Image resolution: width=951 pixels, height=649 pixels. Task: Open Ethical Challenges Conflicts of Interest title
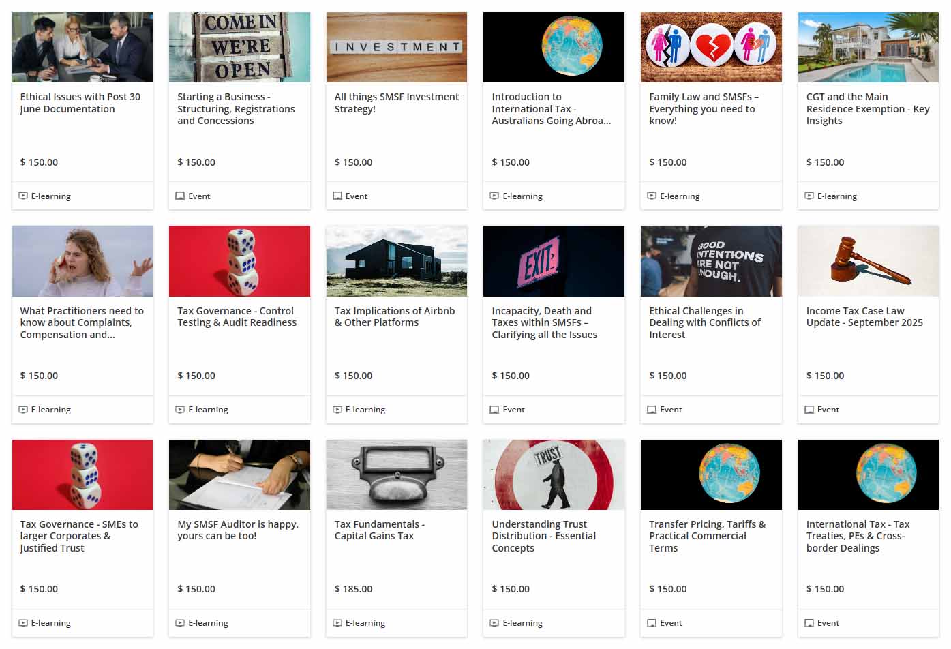tap(705, 322)
